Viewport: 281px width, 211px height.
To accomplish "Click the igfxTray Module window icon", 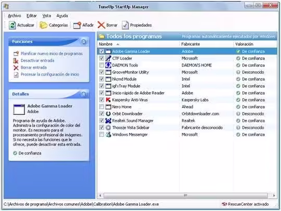I will click(108, 86).
